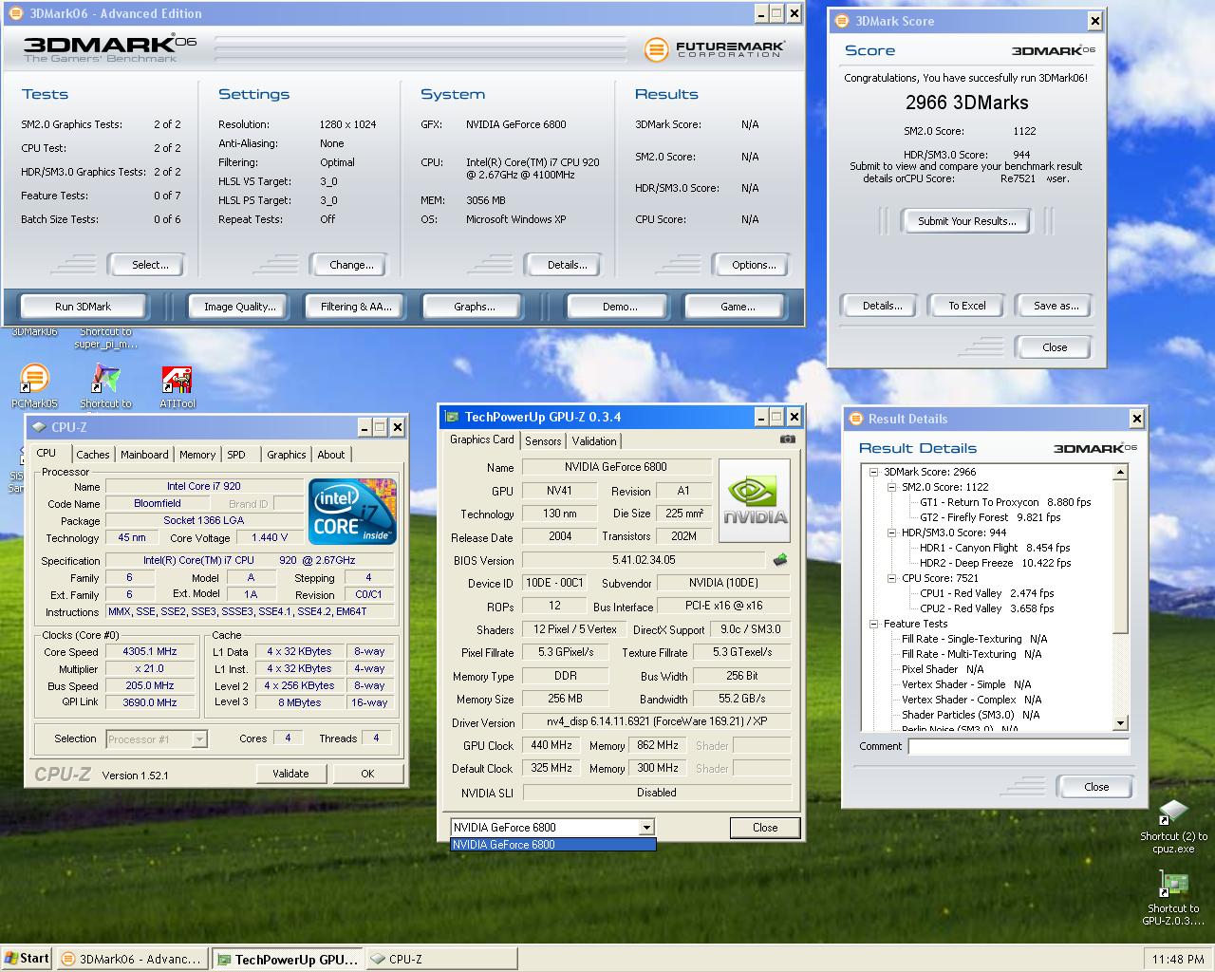The image size is (1215, 972).
Task: Open the About tab in CPU-Z
Action: tap(331, 455)
